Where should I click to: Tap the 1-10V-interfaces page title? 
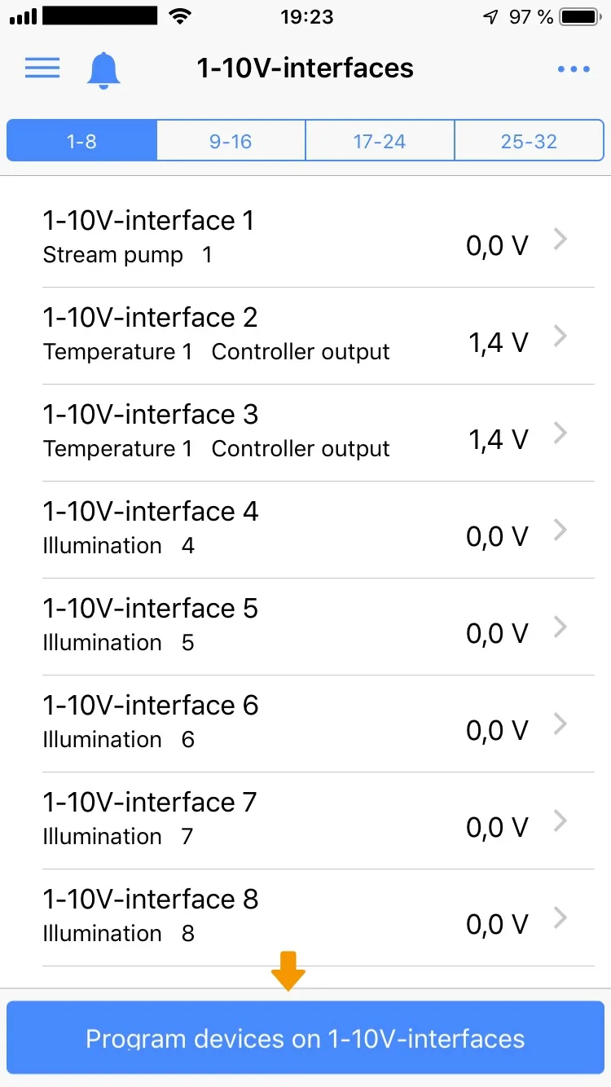pyautogui.click(x=305, y=68)
